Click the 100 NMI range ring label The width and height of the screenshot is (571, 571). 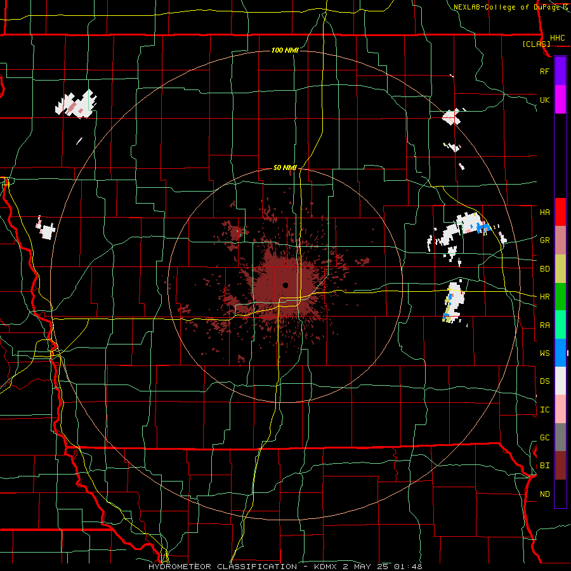click(285, 50)
